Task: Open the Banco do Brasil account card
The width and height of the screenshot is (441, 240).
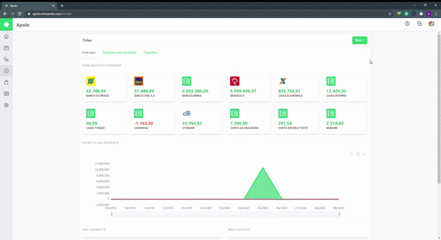Action: [x=105, y=87]
